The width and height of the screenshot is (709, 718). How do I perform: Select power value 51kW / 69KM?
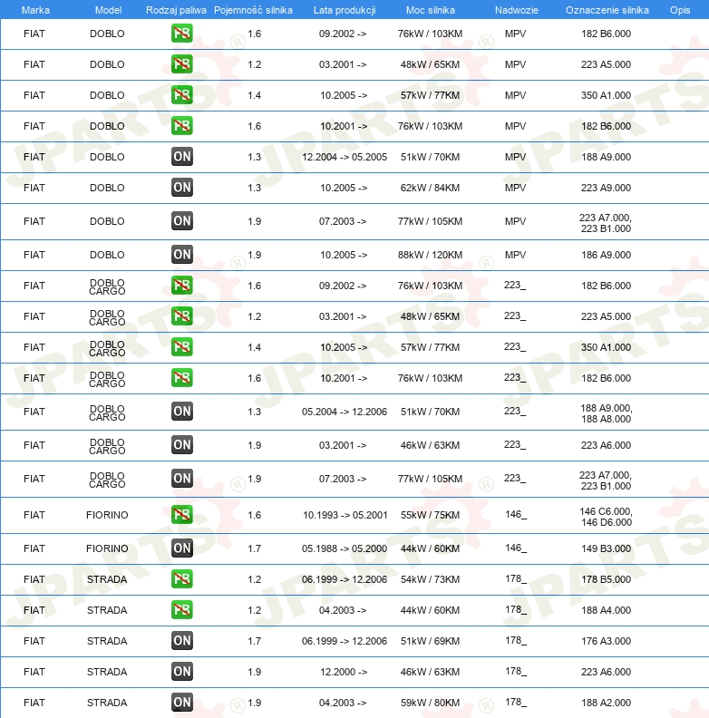[430, 641]
